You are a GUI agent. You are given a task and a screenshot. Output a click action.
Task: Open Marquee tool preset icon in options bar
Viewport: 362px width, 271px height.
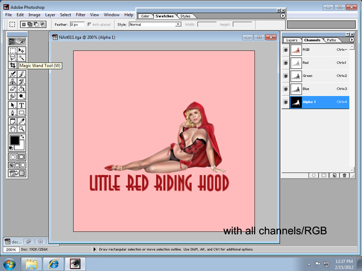tap(12, 24)
